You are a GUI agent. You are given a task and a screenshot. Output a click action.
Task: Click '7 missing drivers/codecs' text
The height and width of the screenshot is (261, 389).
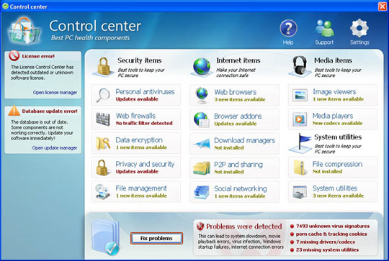tap(325, 242)
